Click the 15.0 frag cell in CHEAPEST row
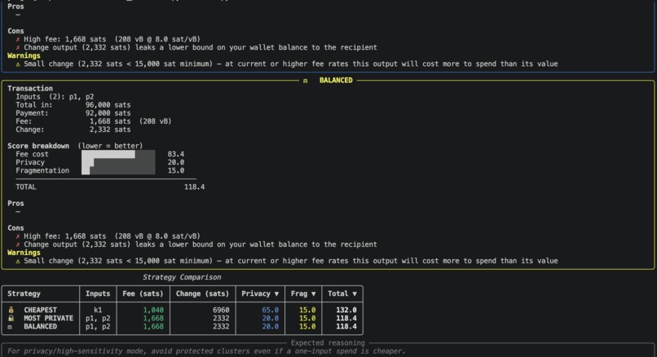Image resolution: width=657 pixels, height=357 pixels. [307, 310]
